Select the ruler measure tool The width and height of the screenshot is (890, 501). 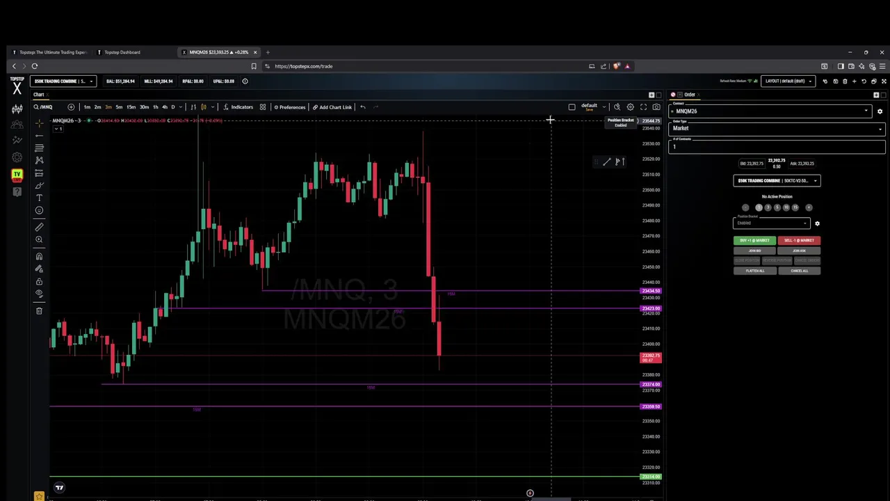(39, 227)
